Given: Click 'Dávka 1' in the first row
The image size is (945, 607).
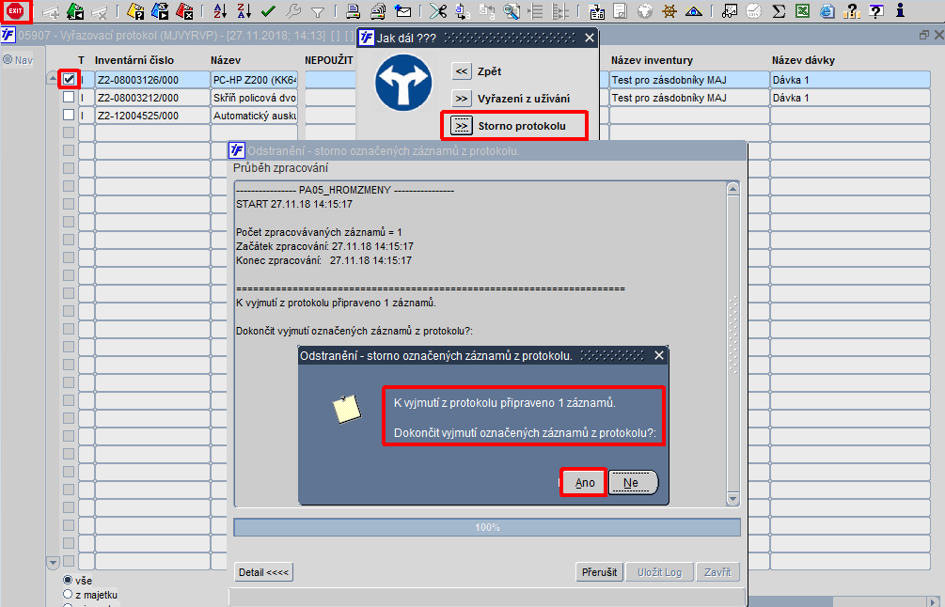Looking at the screenshot, I should [850, 80].
